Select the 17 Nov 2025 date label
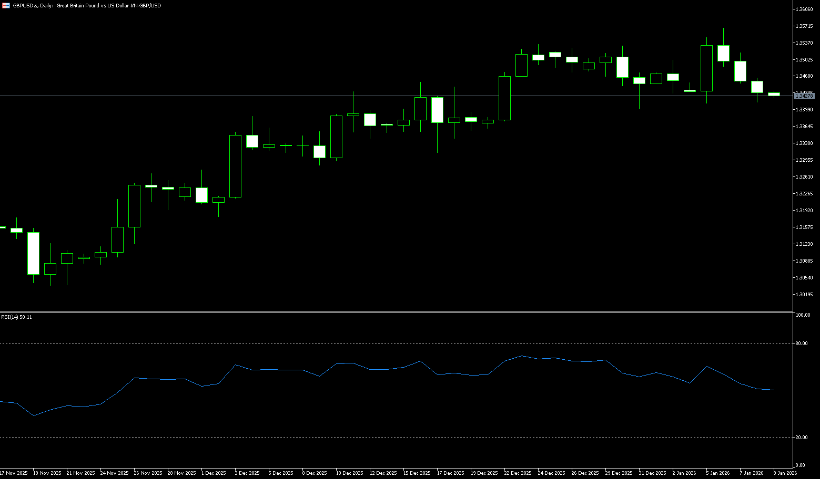 click(x=14, y=473)
